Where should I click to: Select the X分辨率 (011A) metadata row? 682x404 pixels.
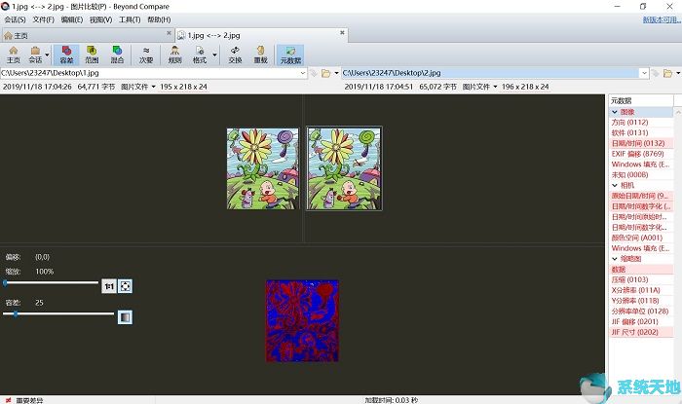(641, 290)
